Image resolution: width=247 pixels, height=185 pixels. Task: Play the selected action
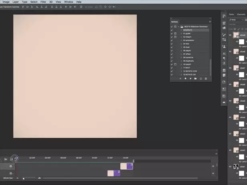pyautogui.click(x=190, y=78)
